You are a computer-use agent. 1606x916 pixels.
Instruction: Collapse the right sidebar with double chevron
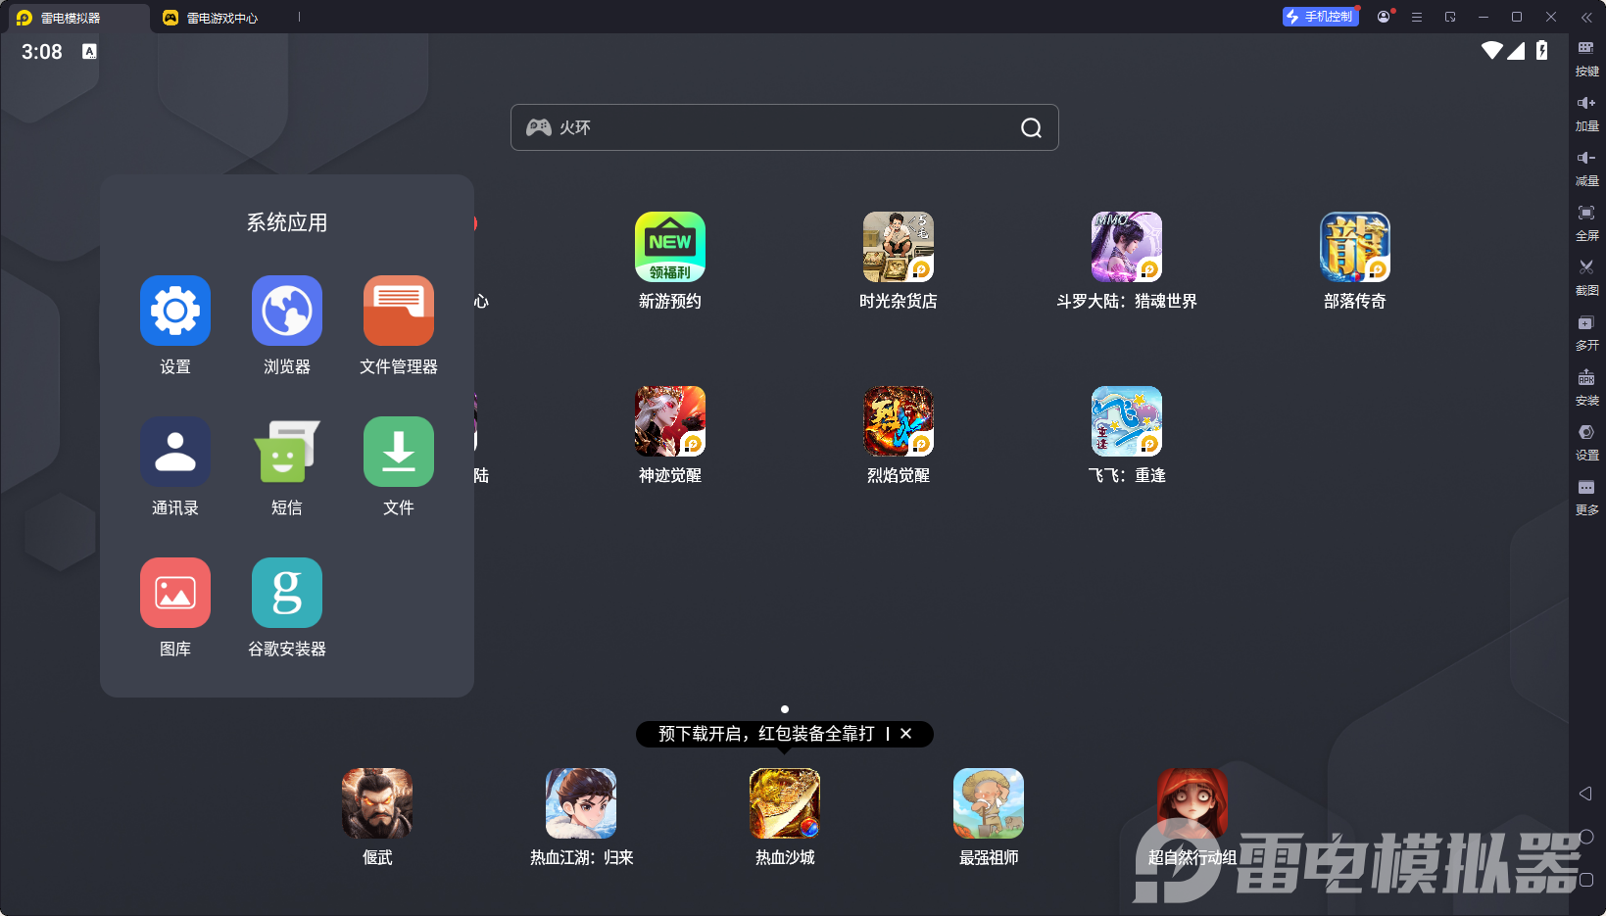coord(1586,17)
